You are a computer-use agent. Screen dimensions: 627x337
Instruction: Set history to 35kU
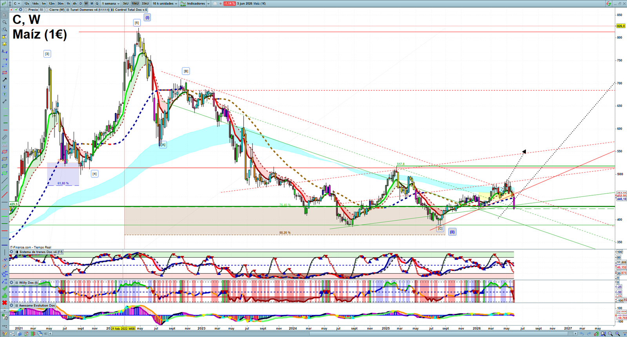click(x=145, y=4)
